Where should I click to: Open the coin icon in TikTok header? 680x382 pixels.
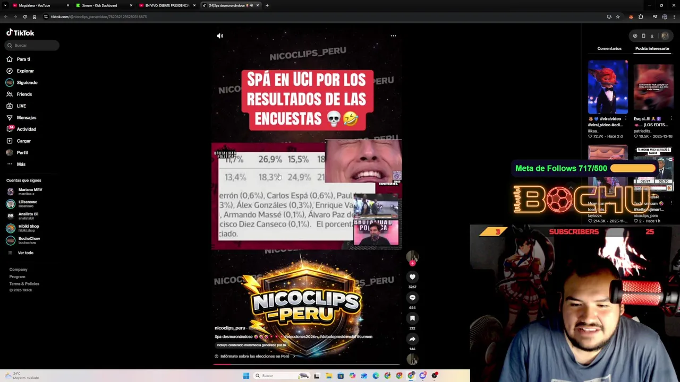click(635, 36)
